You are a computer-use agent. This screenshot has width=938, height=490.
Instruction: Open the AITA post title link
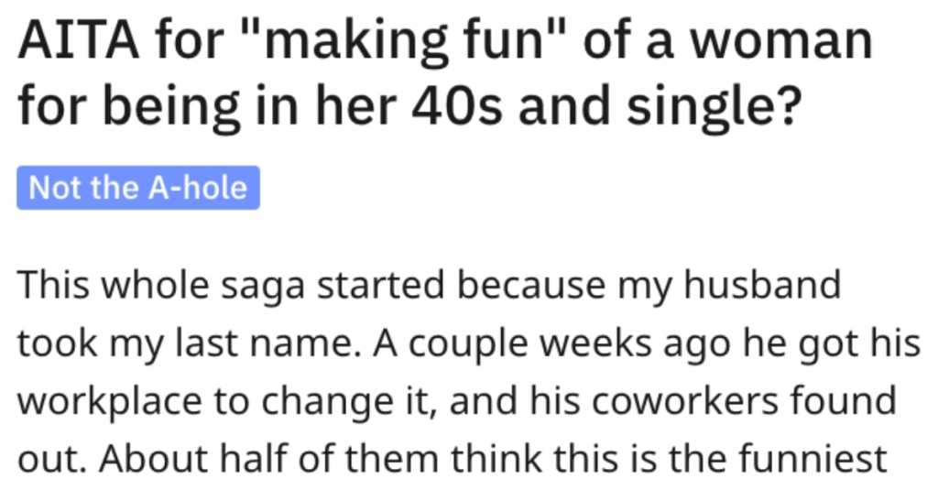[445, 72]
